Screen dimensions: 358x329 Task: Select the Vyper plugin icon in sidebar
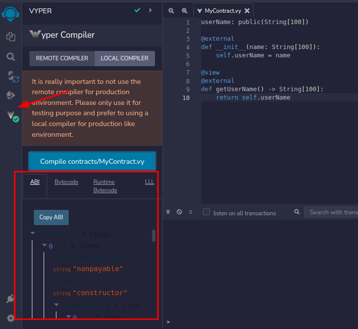pyautogui.click(x=12, y=116)
